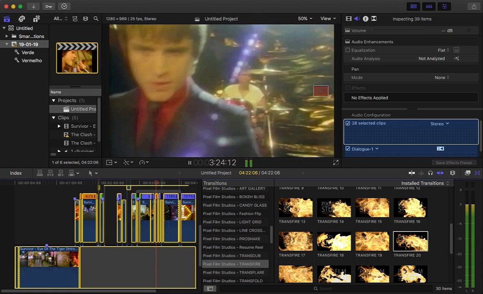The image size is (483, 294).
Task: Uncheck the Dialogue-1 checkbox
Action: (x=348, y=149)
